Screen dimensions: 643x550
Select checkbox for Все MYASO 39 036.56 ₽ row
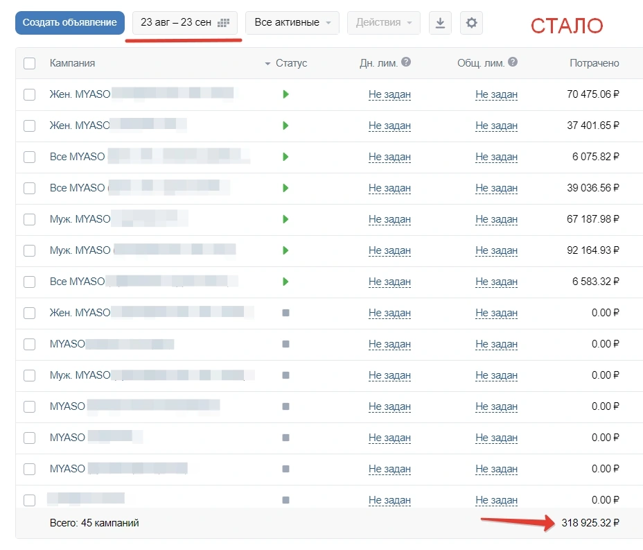[x=30, y=188]
